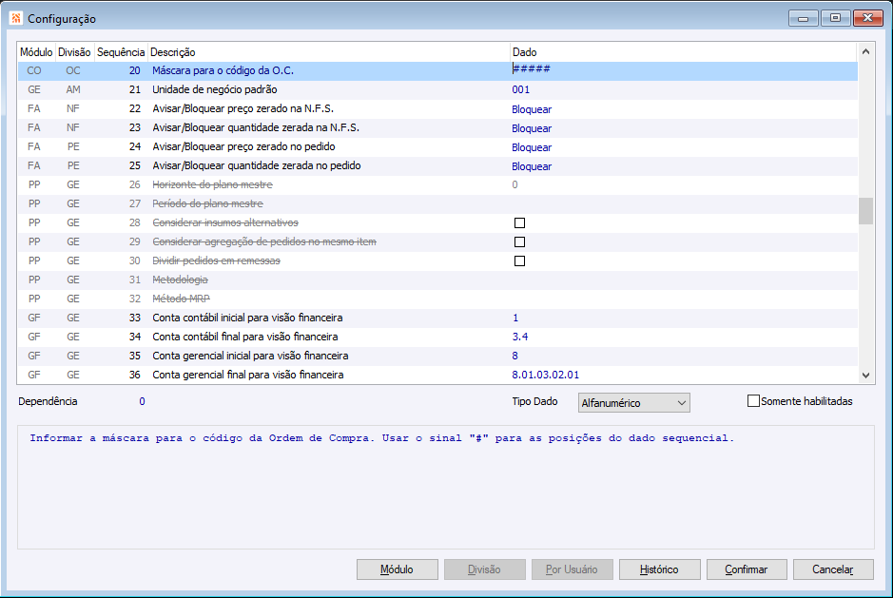Select row Avisar/Bloquear preço zerado no pedido
The width and height of the screenshot is (893, 598).
(437, 147)
